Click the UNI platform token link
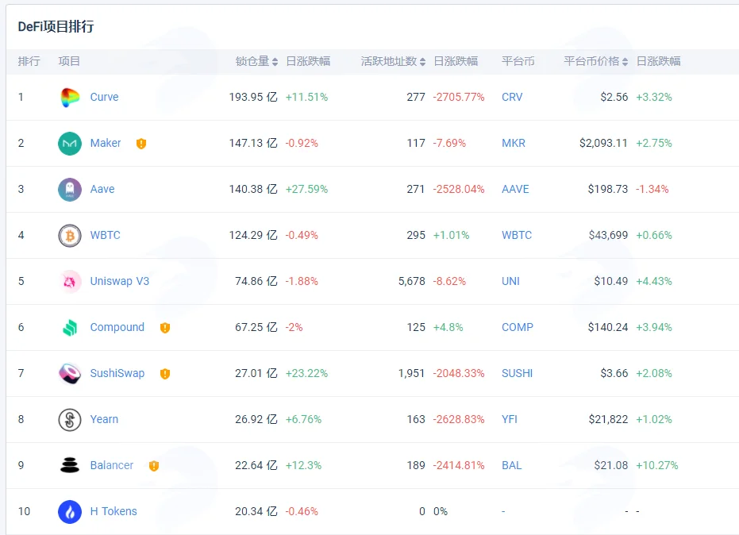This screenshot has height=535, width=739. (510, 282)
